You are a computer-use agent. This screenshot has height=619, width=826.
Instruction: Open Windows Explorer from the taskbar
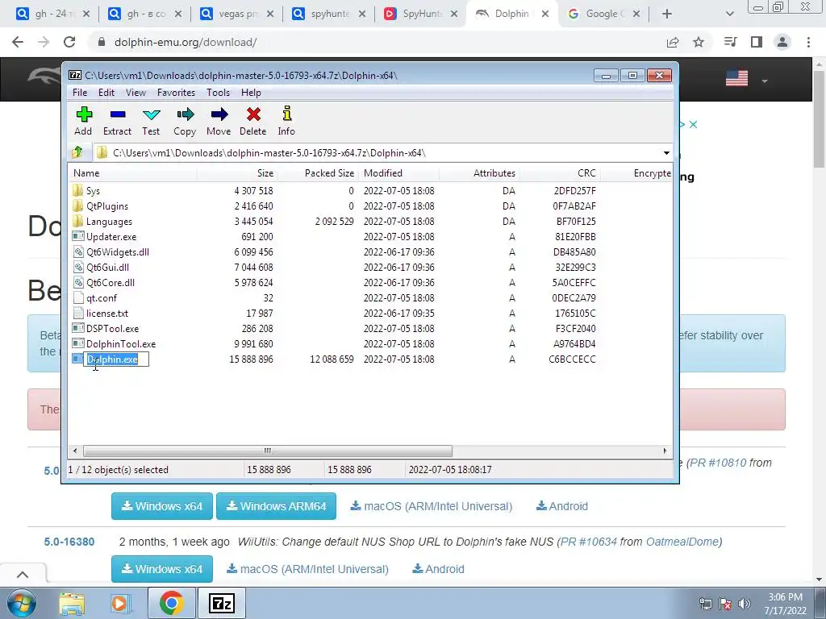tap(72, 604)
